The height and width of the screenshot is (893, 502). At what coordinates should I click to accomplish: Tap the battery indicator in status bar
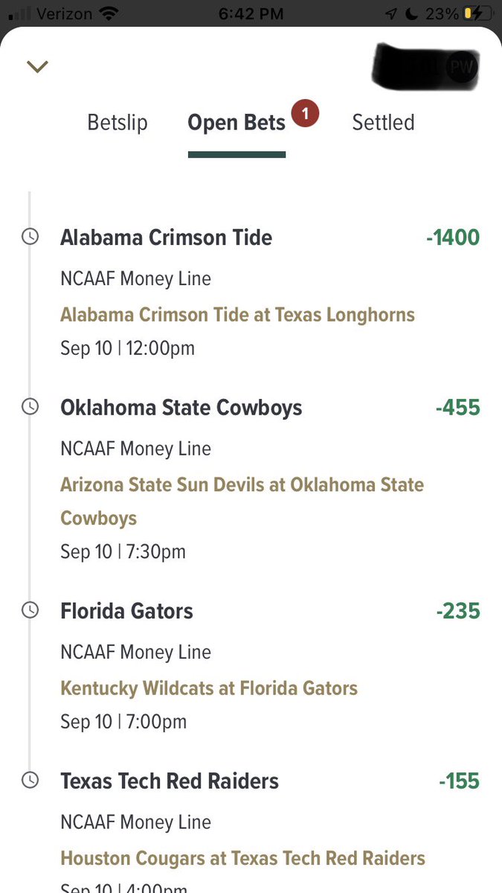click(475, 13)
